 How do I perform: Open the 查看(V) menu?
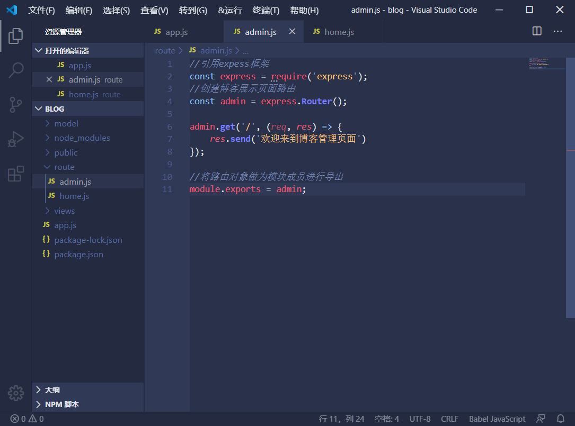click(154, 10)
